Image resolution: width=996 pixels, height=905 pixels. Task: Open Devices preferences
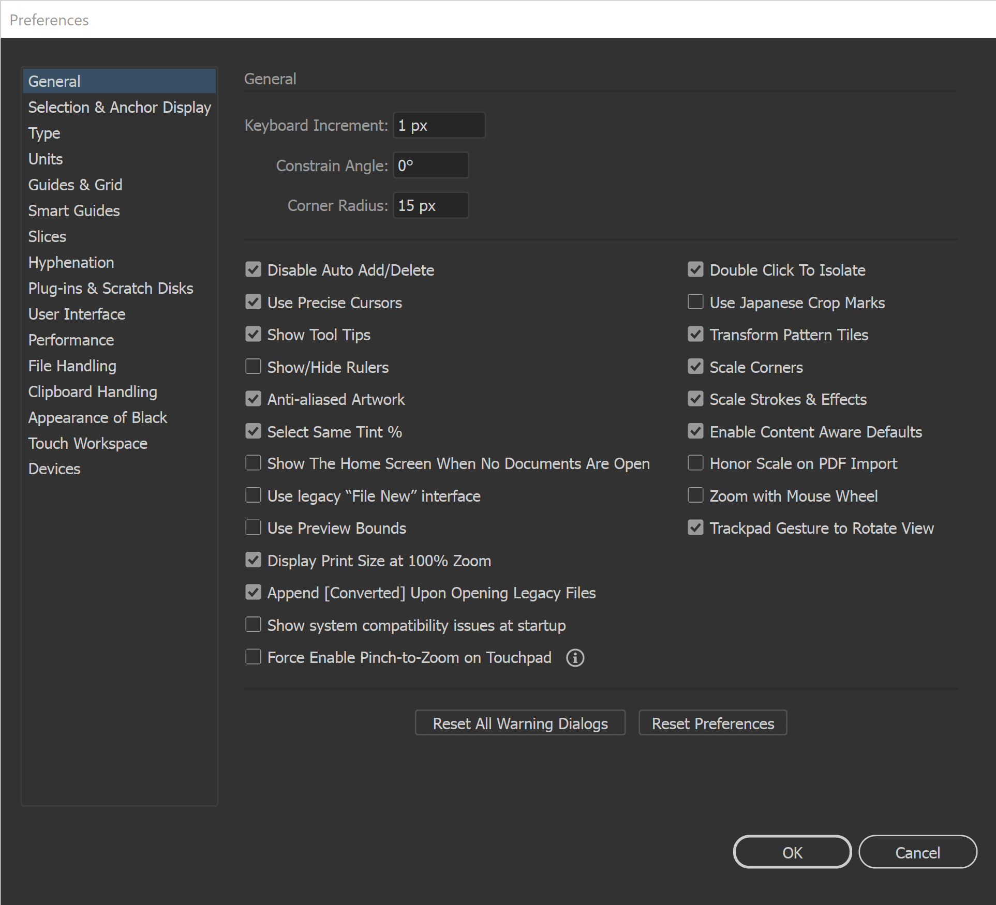[x=119, y=469]
